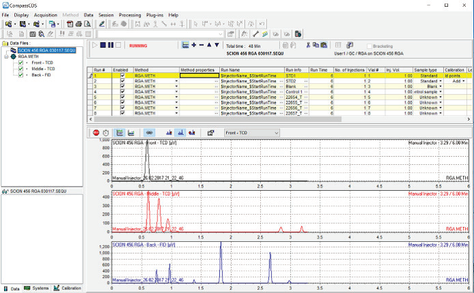474x293 pixels.
Task: Open the Acquisition menu
Action: pos(46,14)
